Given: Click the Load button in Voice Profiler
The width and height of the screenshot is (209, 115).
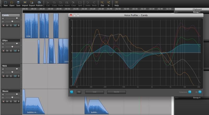Looking at the screenshot, I should tap(95, 92).
